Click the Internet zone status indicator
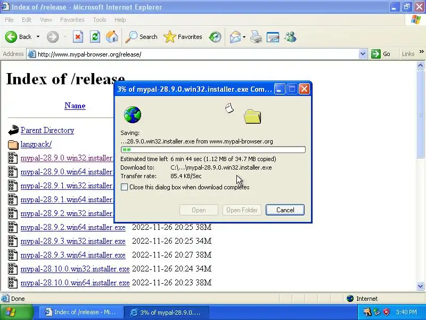426x320 pixels. pos(362,299)
